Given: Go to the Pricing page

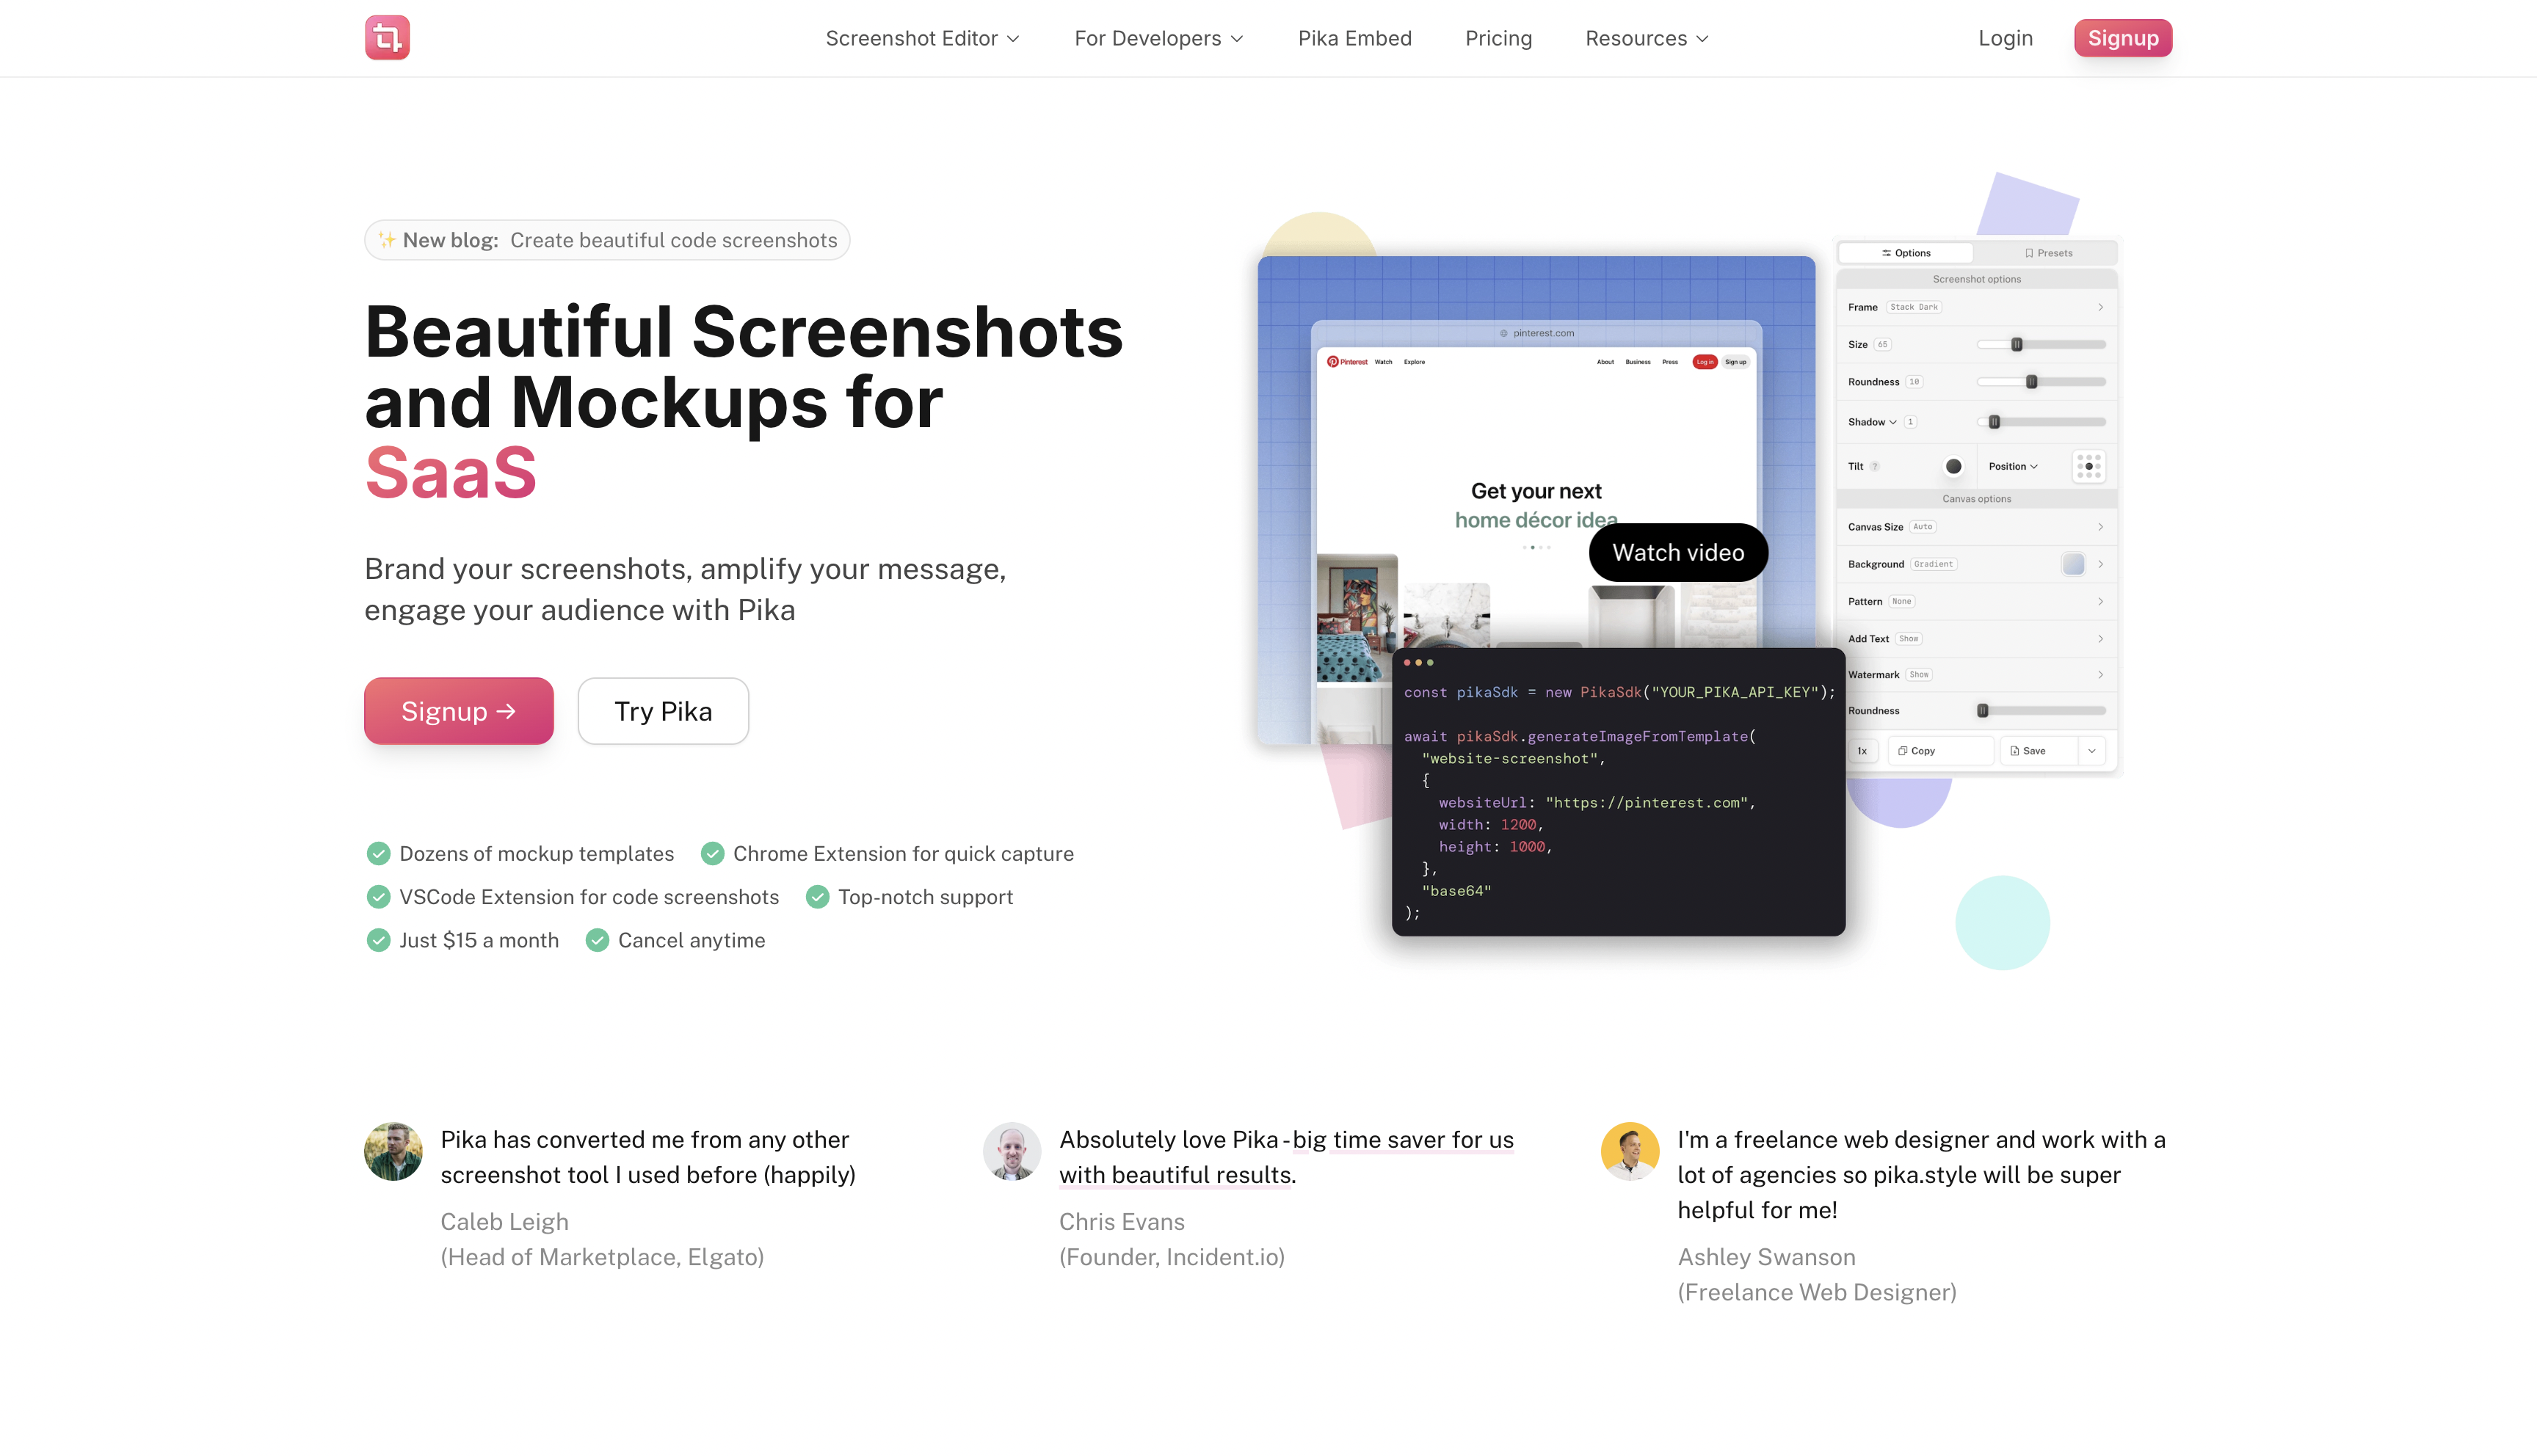Looking at the screenshot, I should coord(1498,38).
